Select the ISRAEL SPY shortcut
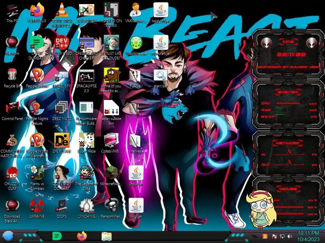This screenshot has width=325, height=243. 62,76
